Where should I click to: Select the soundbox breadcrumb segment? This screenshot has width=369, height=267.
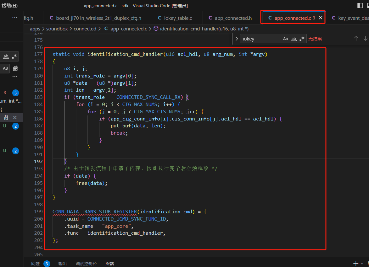click(x=57, y=29)
